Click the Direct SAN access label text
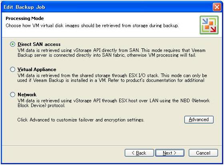The height and width of the screenshot is (165, 224). coord(39,44)
